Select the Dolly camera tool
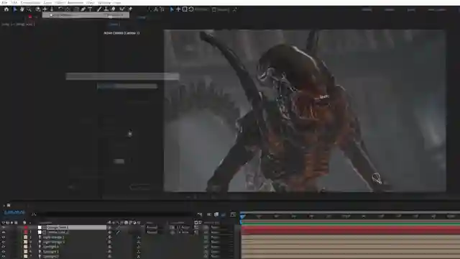 click(x=52, y=9)
